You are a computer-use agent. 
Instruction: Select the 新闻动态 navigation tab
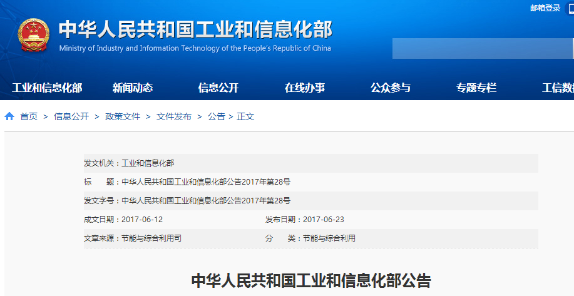click(133, 88)
